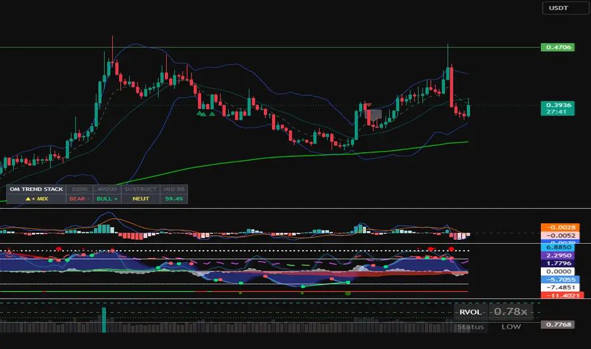Click the D200 column header cell

pyautogui.click(x=79, y=189)
